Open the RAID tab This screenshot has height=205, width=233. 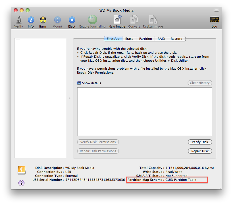click(x=161, y=39)
